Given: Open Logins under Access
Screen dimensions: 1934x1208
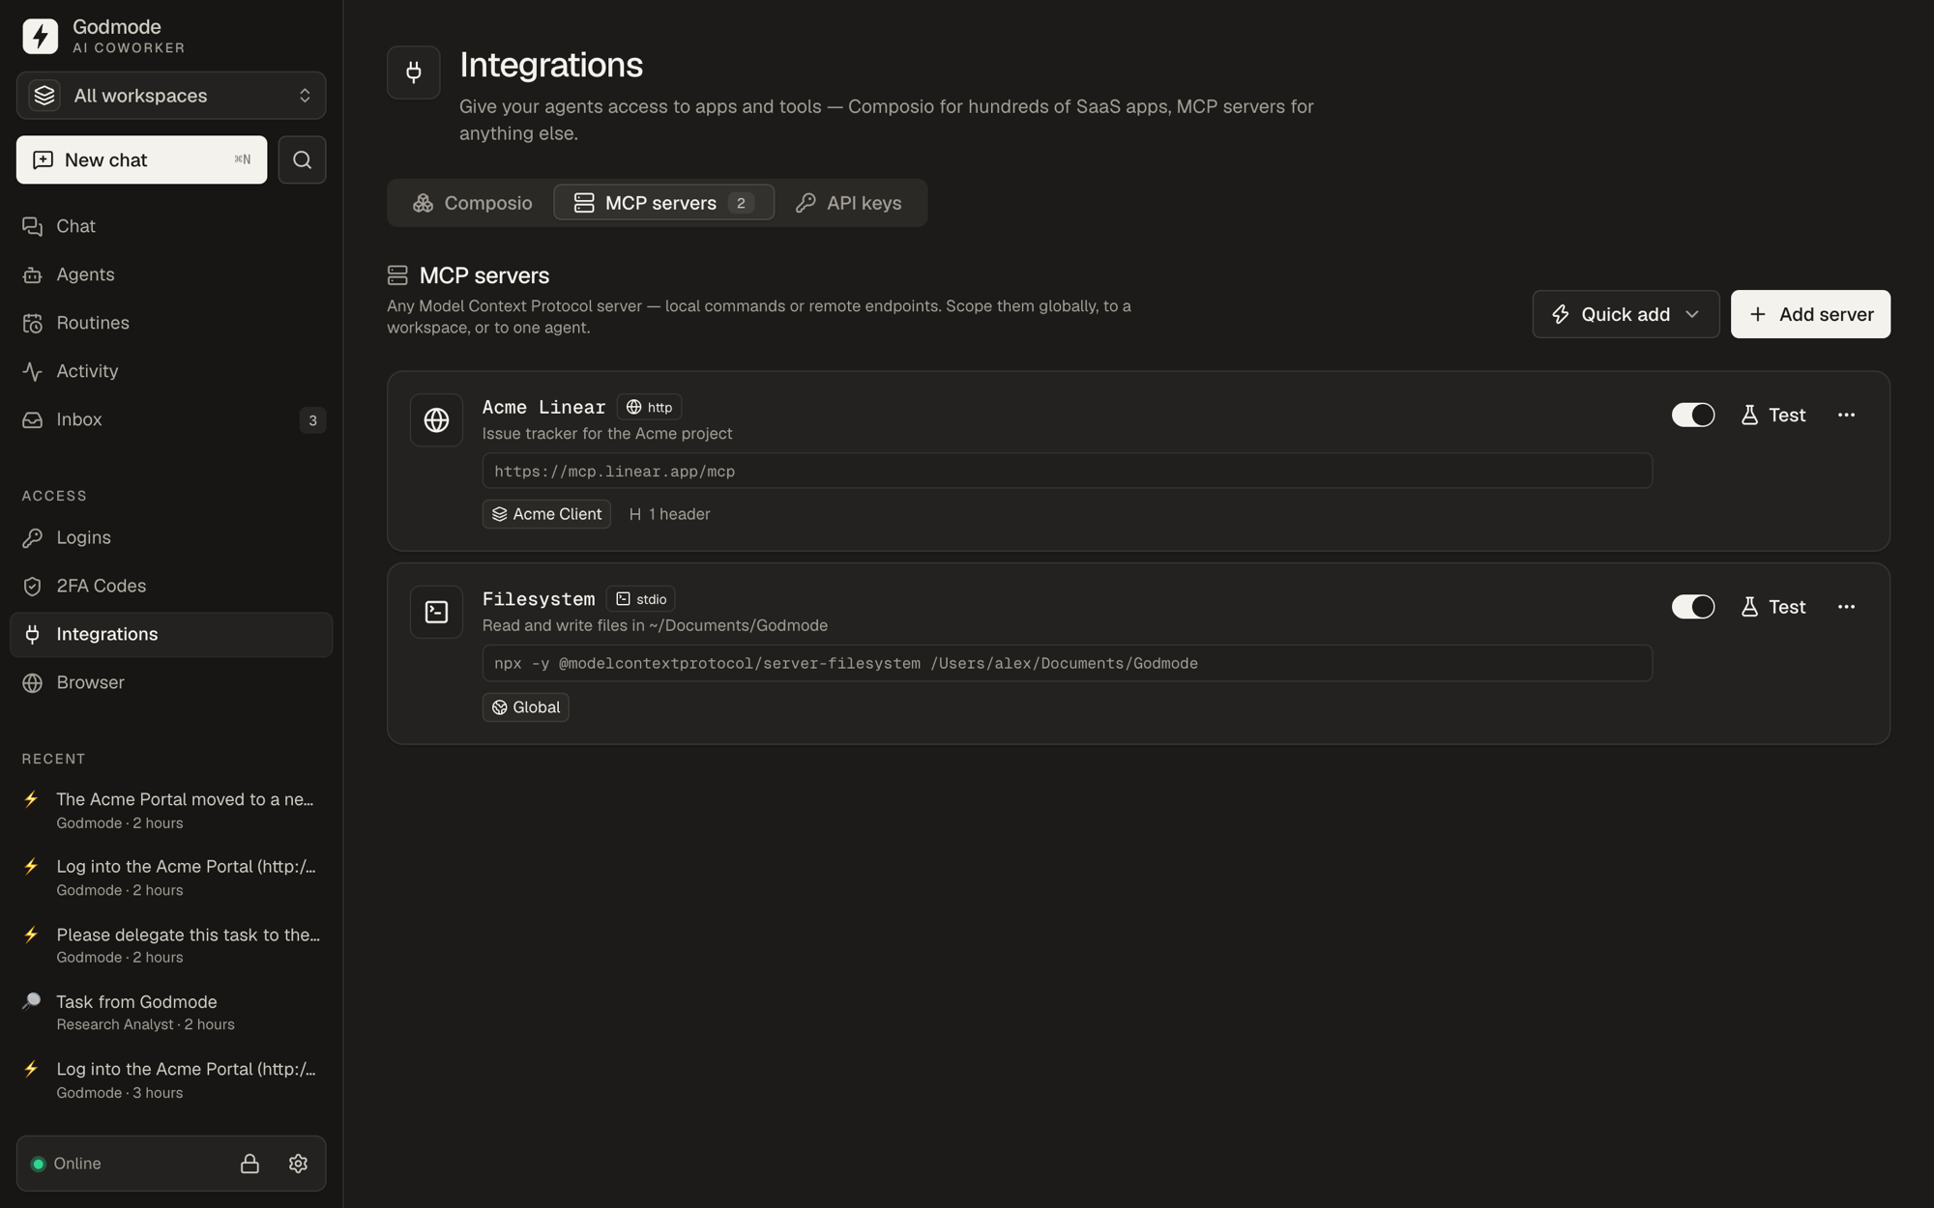Looking at the screenshot, I should pyautogui.click(x=171, y=537).
